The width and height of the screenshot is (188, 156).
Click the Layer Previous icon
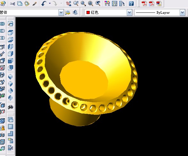click(x=75, y=12)
